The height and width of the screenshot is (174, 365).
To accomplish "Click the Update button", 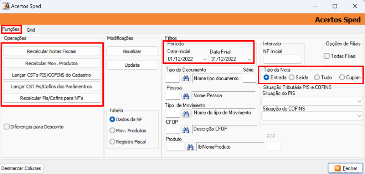I will point(132,65).
